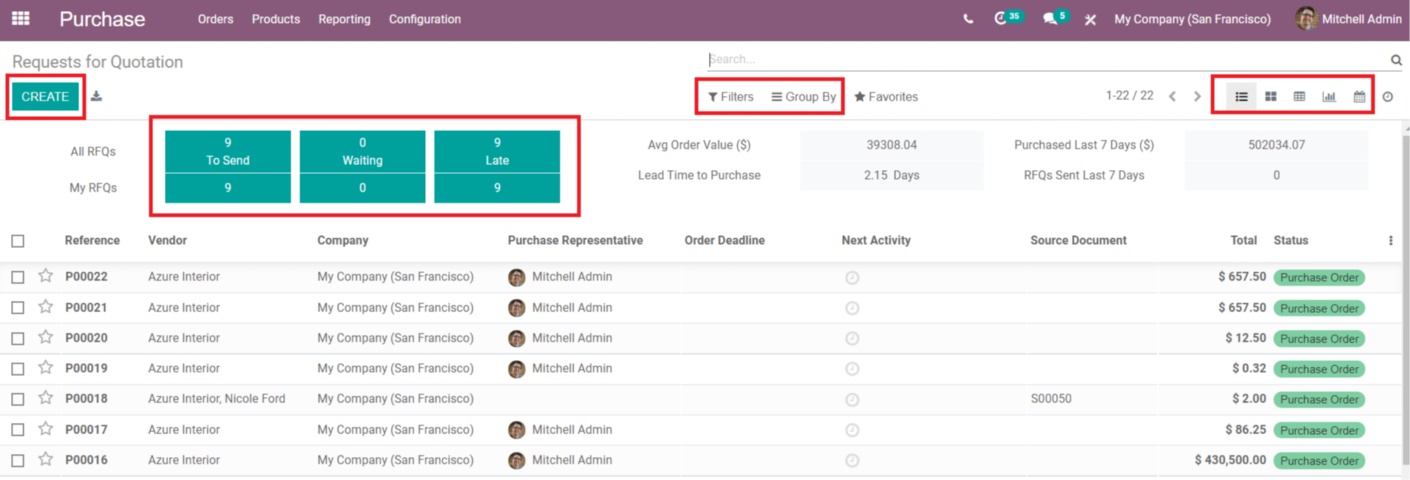1410x480 pixels.
Task: Click the $ 430,500.00 total cell
Action: (1230, 460)
